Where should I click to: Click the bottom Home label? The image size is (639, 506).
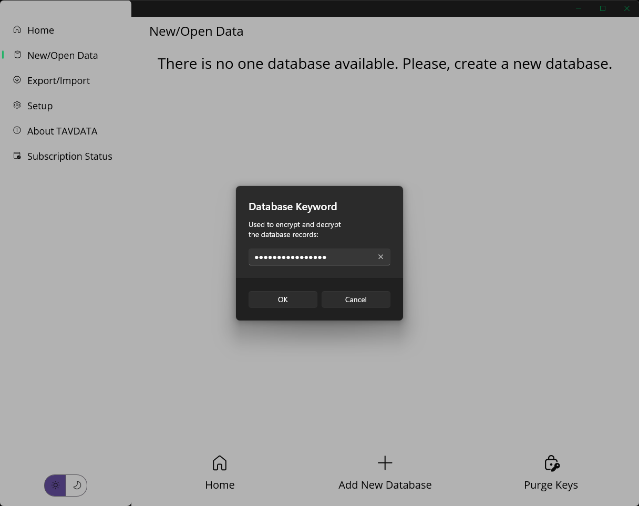pos(220,485)
